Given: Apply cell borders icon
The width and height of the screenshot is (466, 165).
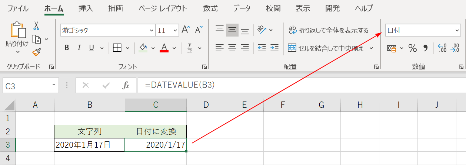Looking at the screenshot, I should [x=117, y=48].
